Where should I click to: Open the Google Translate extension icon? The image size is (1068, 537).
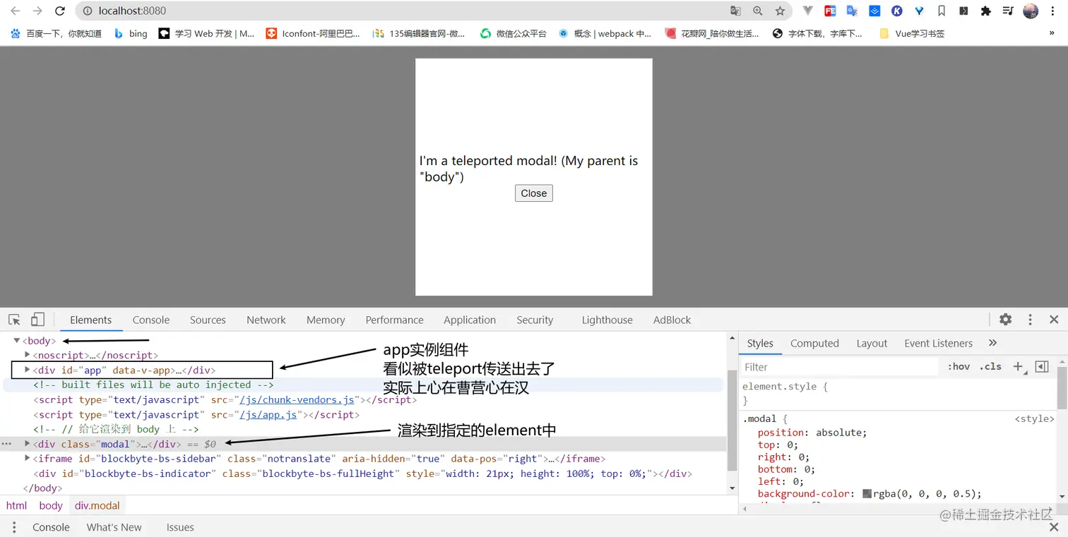coord(852,11)
